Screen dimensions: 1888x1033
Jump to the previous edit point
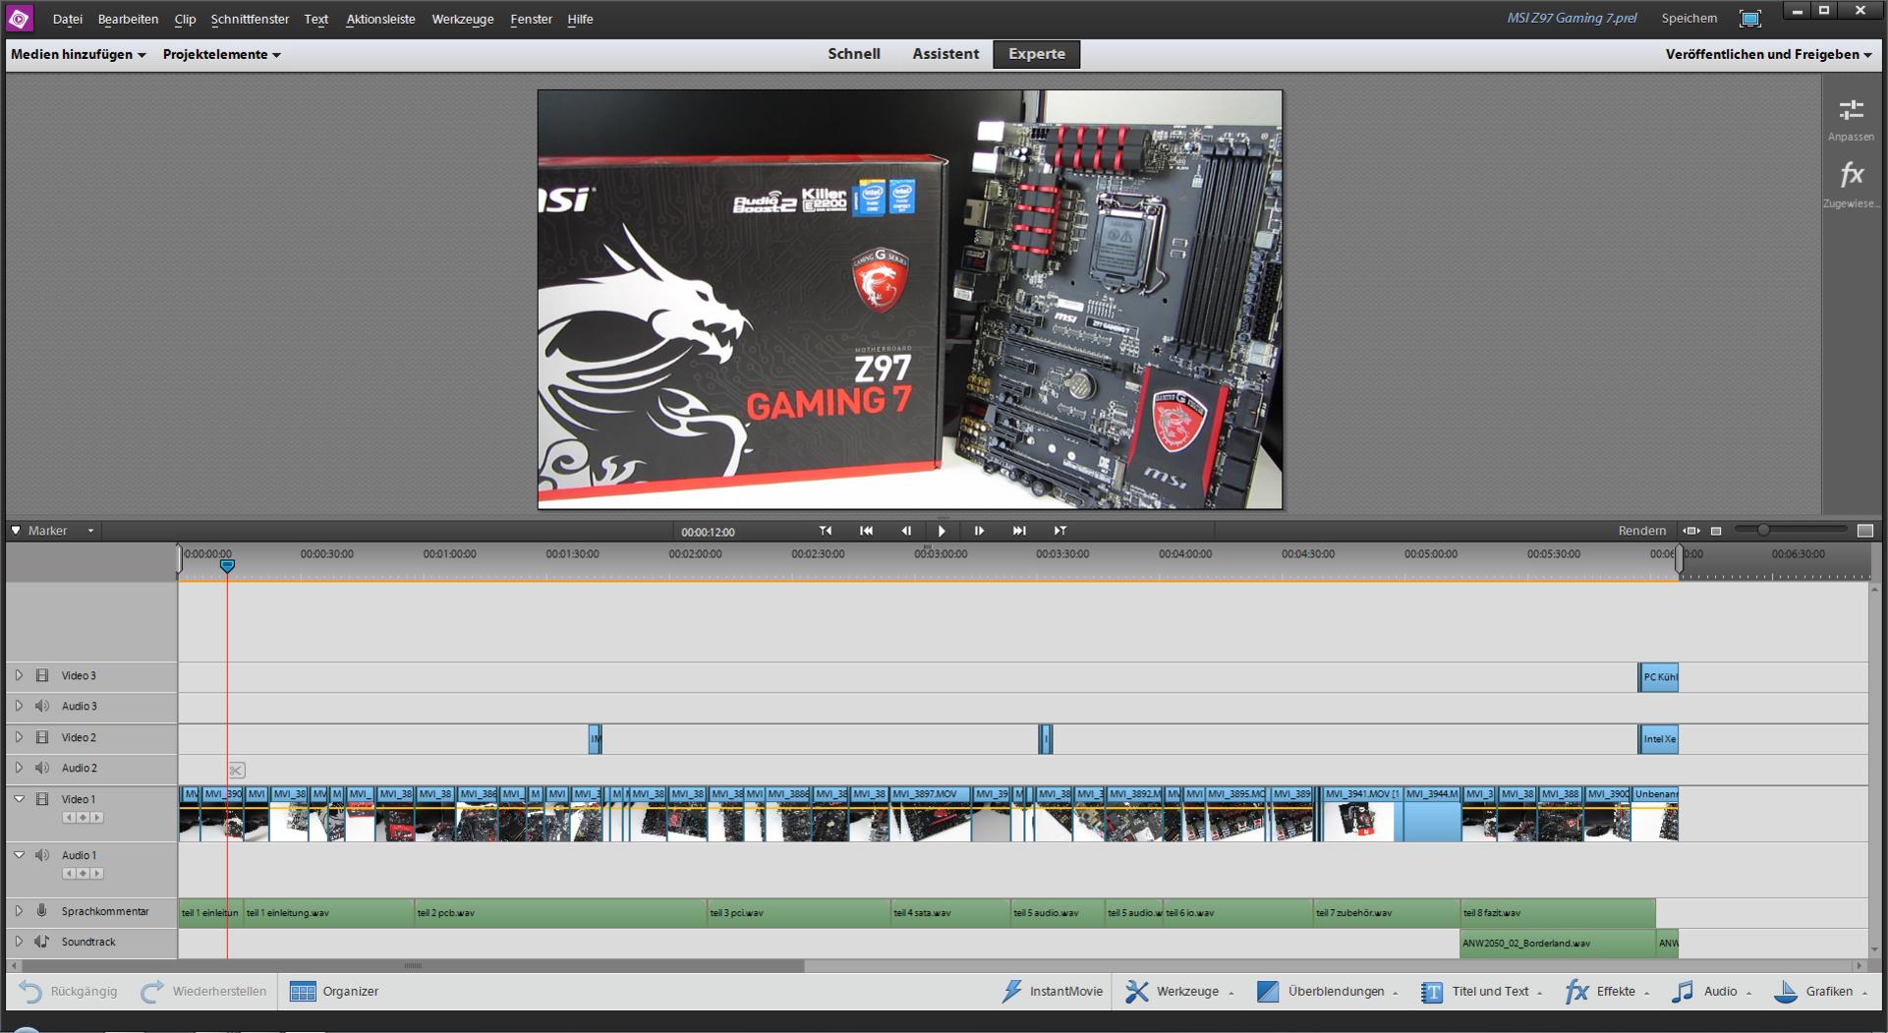coord(826,531)
